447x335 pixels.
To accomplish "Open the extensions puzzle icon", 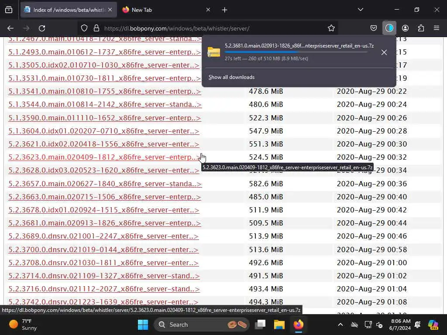I will [x=421, y=28].
